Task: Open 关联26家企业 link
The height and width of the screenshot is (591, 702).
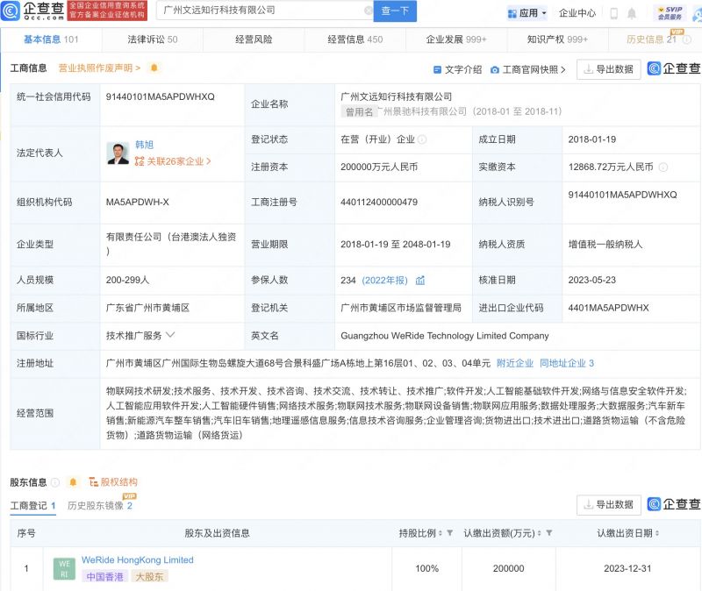Action: pos(173,161)
